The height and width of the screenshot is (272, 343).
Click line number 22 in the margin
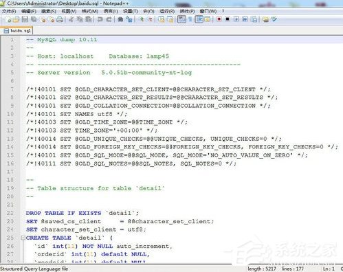(x=10, y=213)
